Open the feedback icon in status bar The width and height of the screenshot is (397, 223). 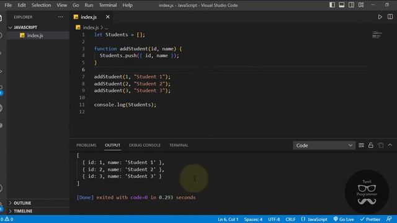[389, 219]
